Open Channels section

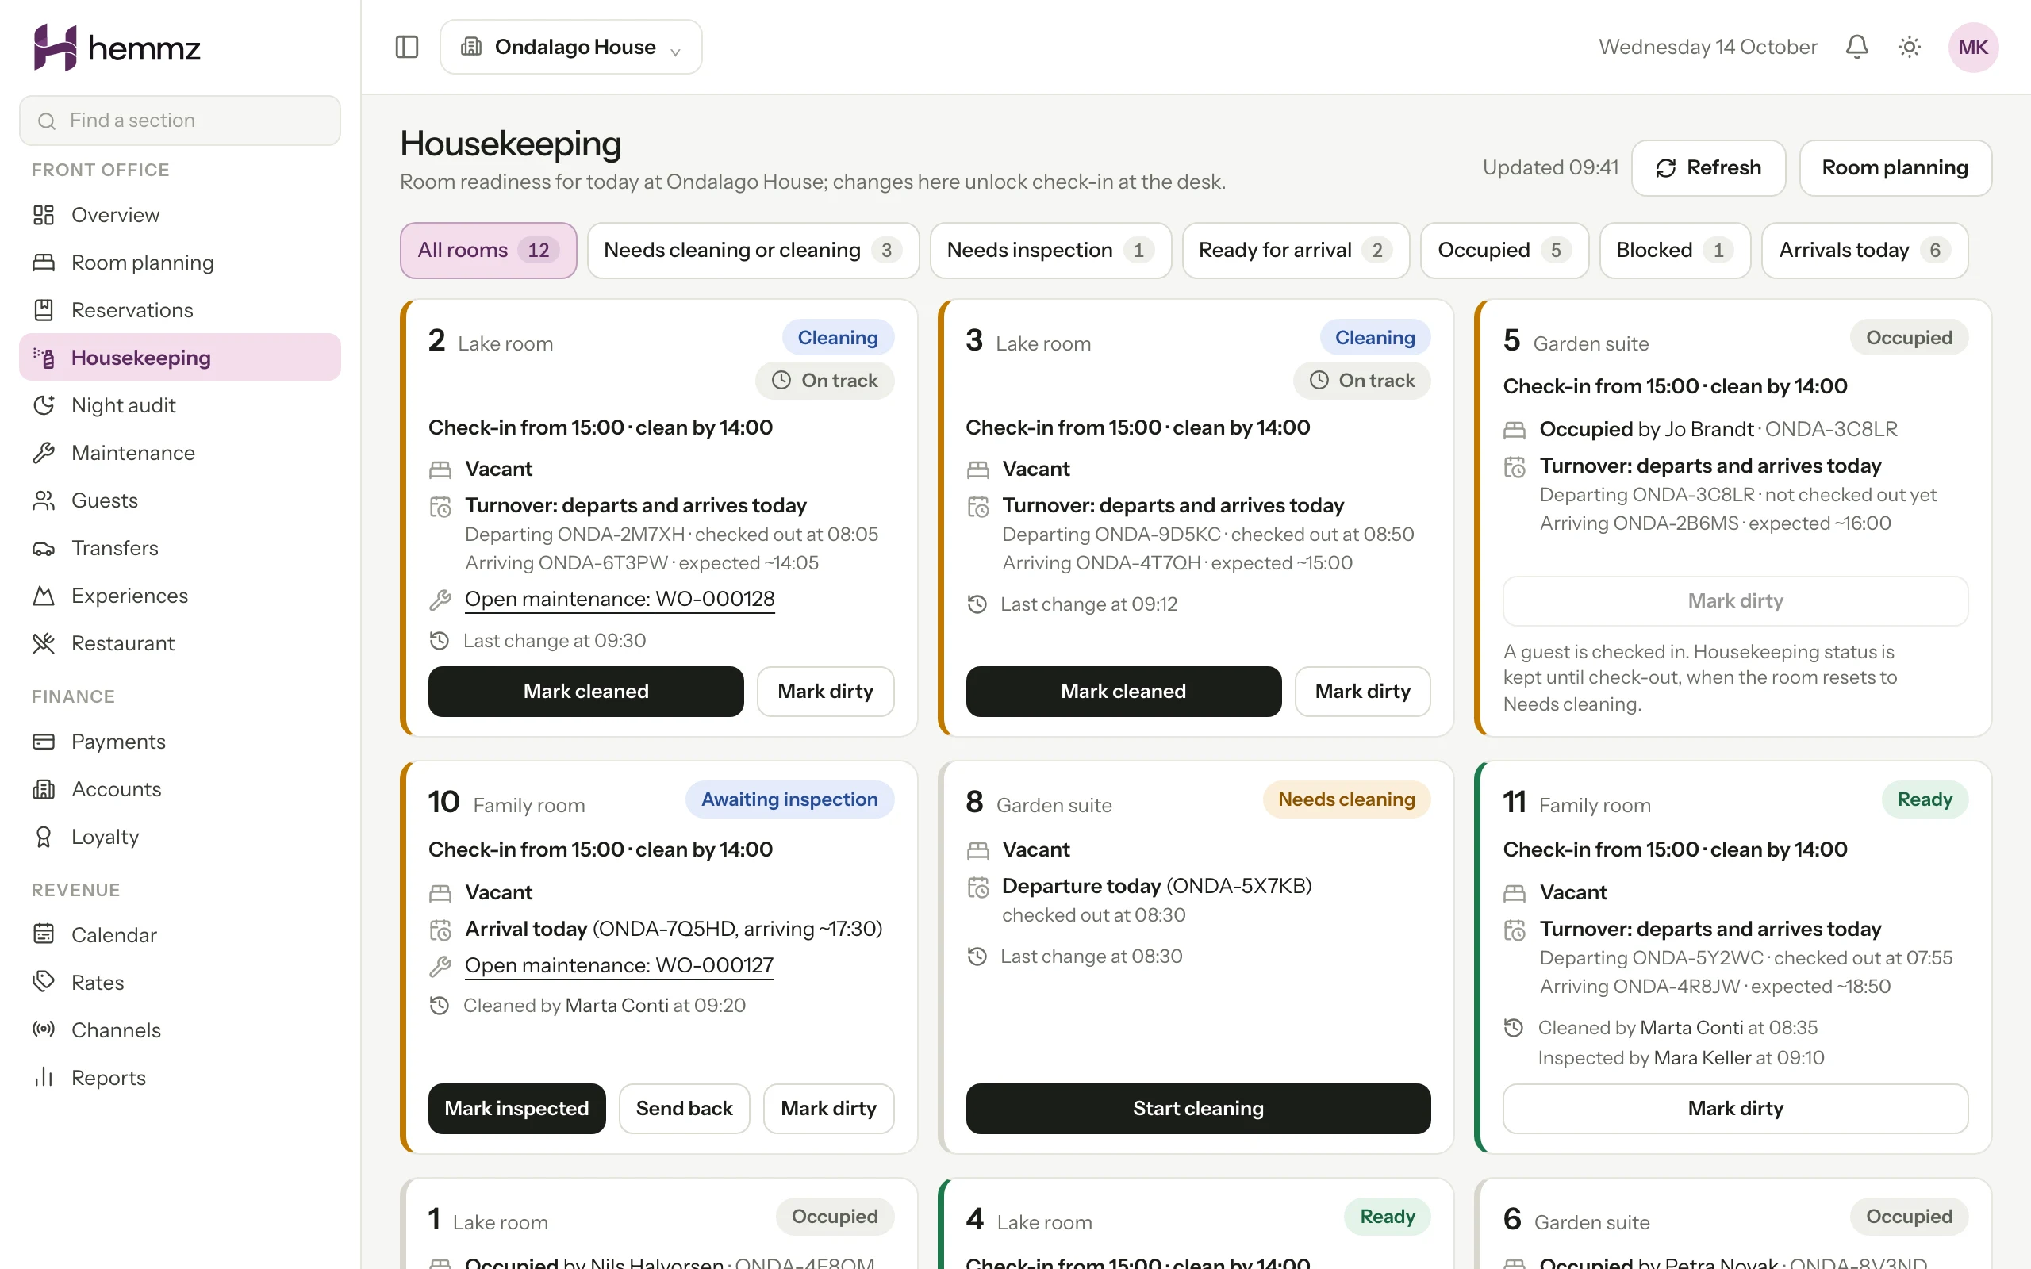tap(179, 1029)
